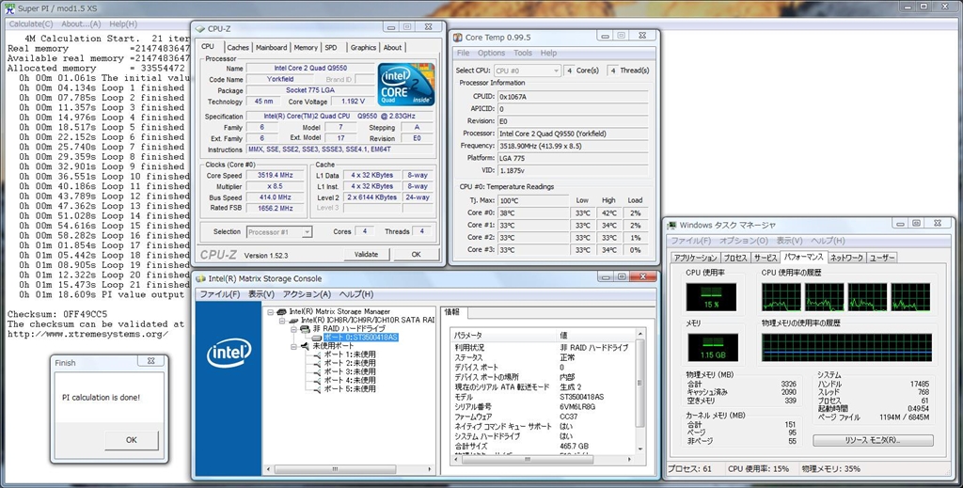This screenshot has height=488, width=963.
Task: Click xtremesystems.org URL text in Super PI
Action: point(87,334)
